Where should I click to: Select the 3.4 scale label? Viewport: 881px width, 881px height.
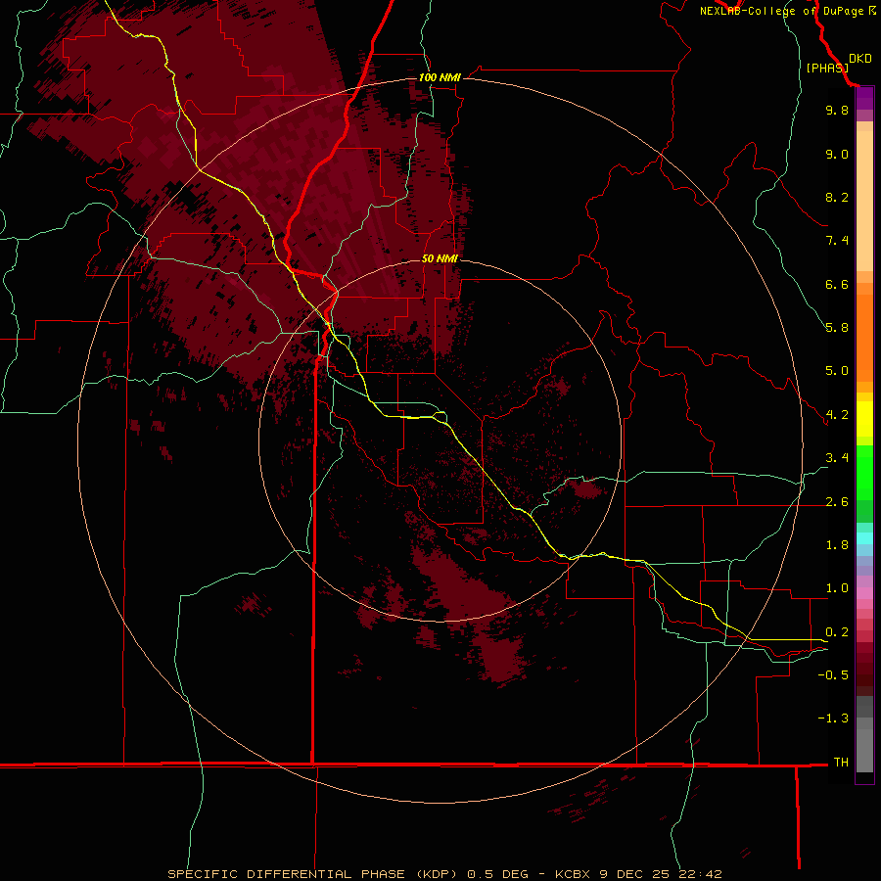tap(837, 458)
